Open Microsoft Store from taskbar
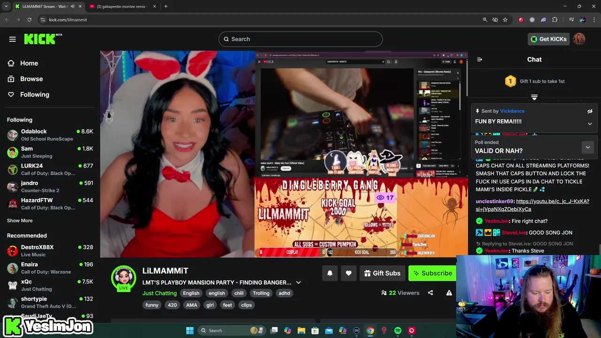The height and width of the screenshot is (338, 601). pyautogui.click(x=315, y=330)
